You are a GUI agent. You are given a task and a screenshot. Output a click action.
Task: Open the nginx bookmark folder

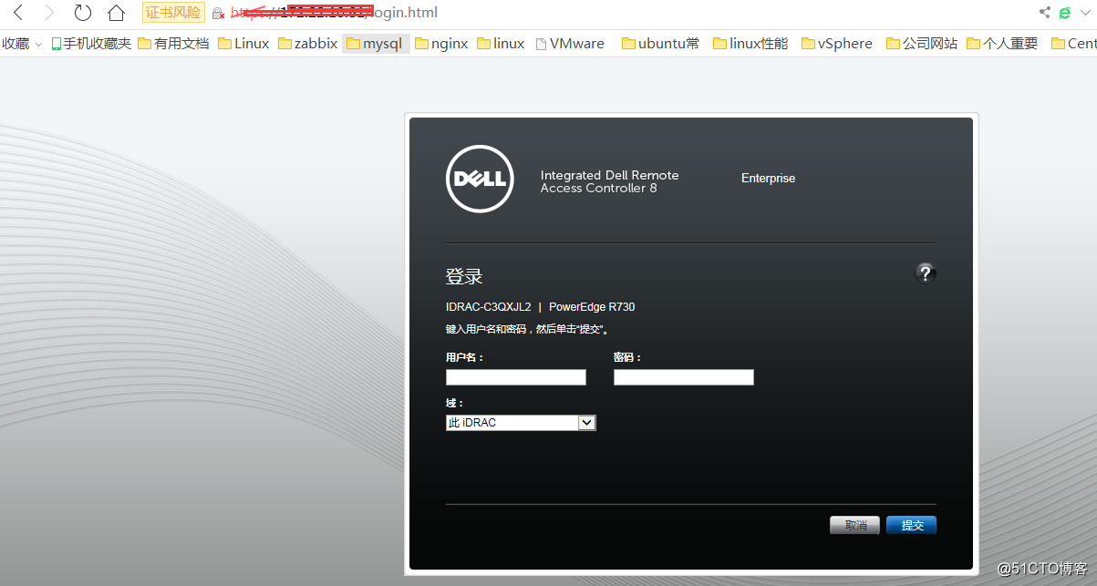(x=441, y=43)
